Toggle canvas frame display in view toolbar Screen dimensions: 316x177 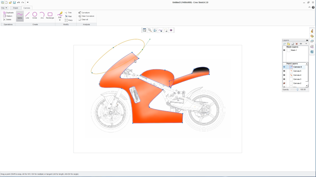coord(166,30)
